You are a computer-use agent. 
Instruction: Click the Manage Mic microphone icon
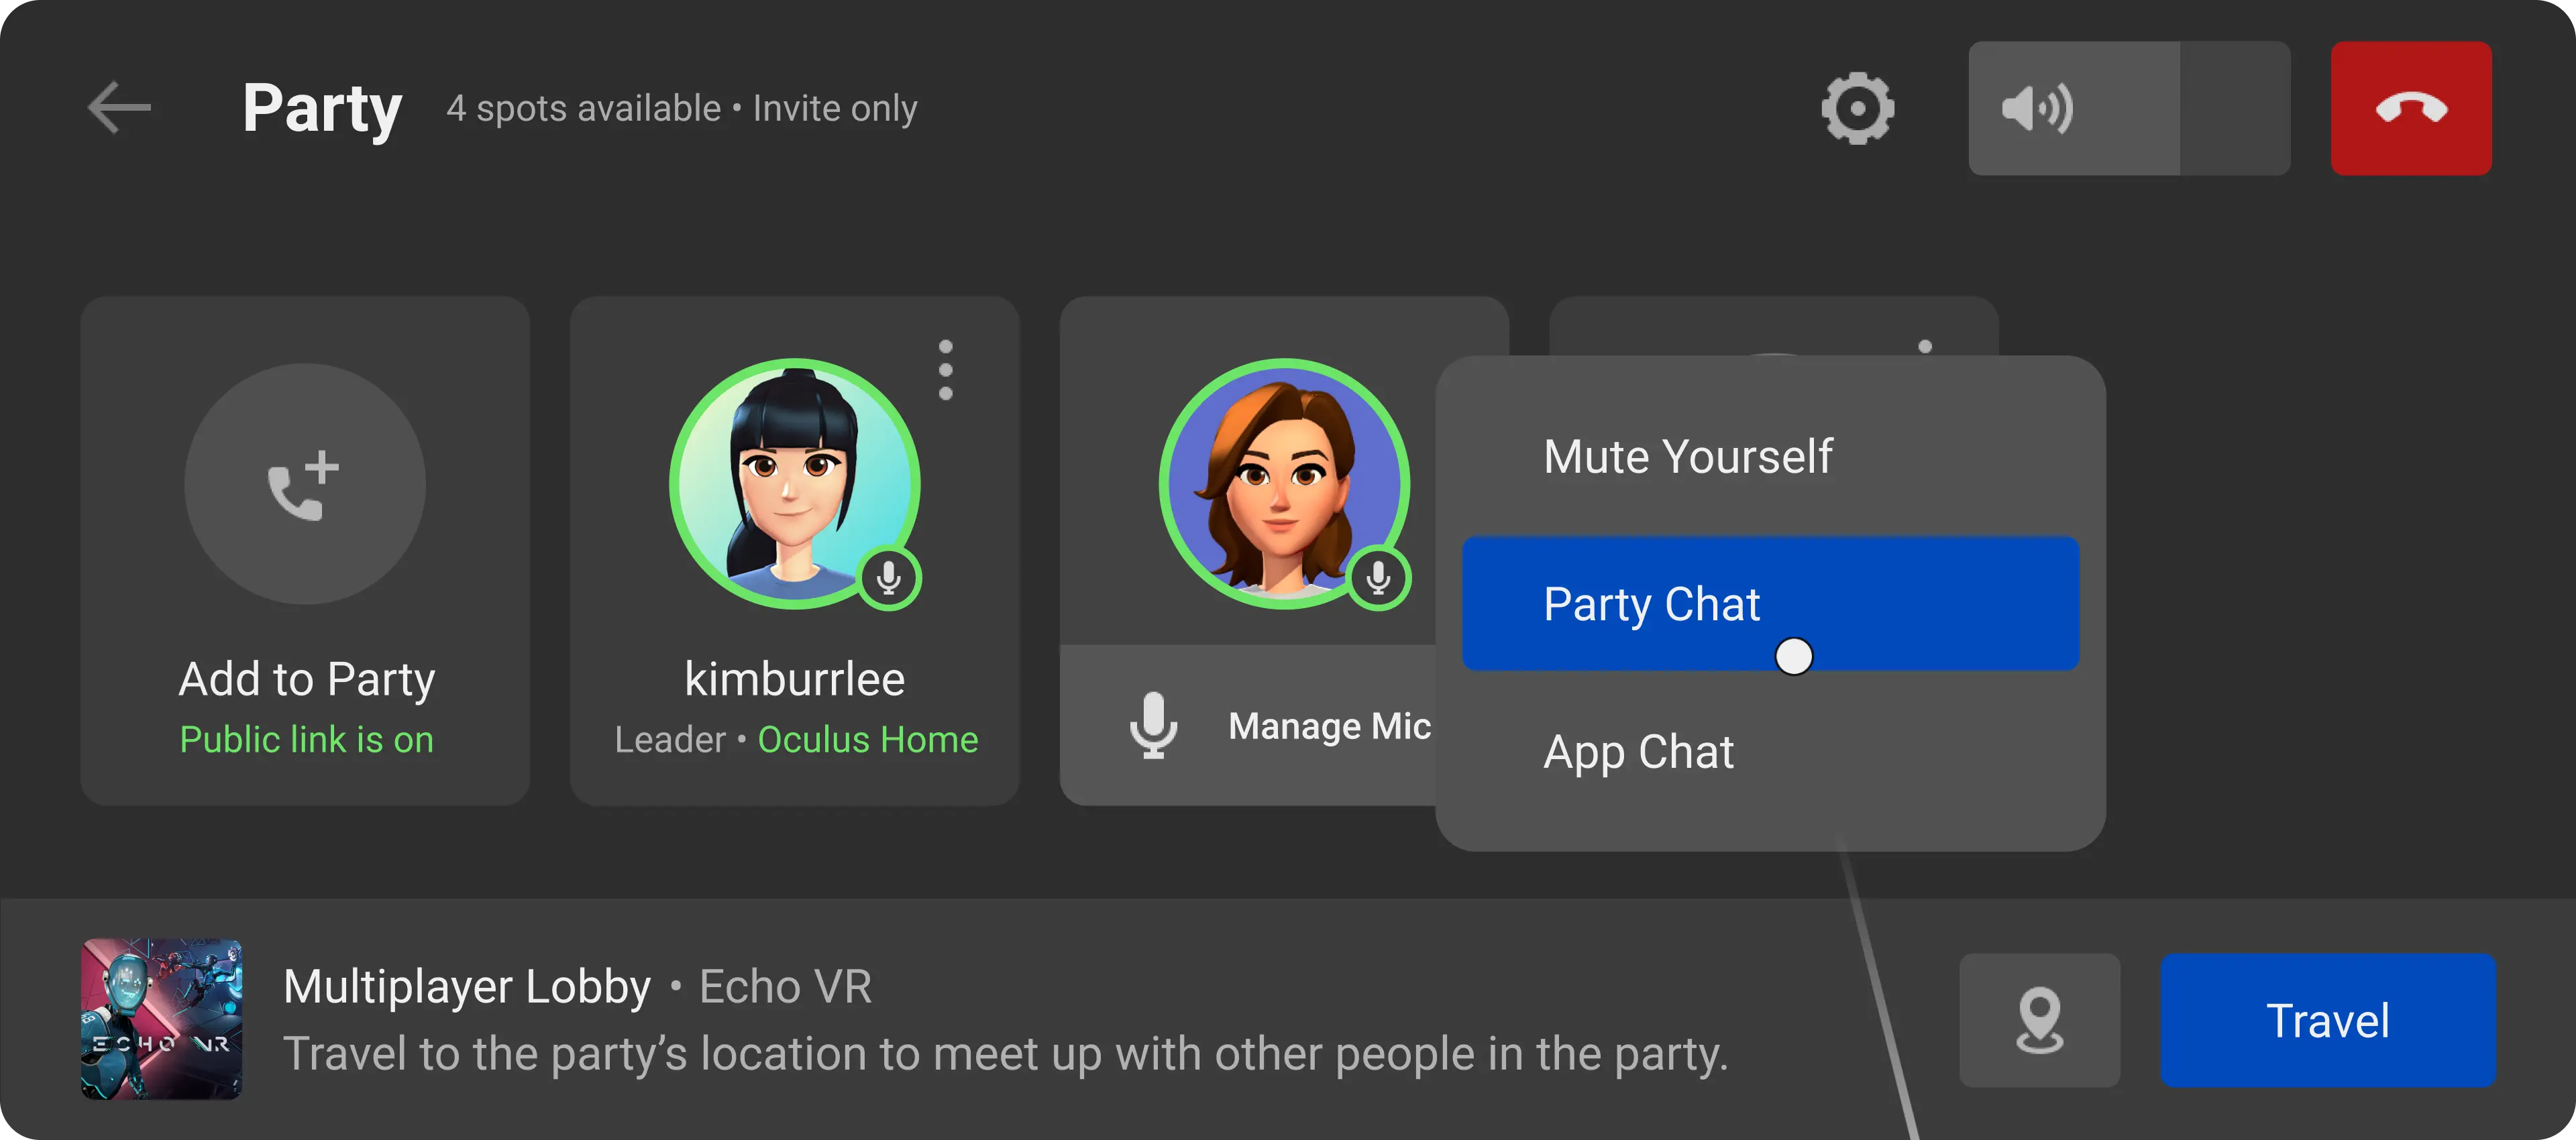(x=1153, y=724)
